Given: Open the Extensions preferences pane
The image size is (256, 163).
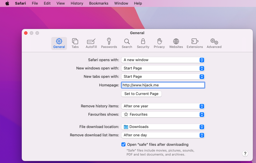Looking at the screenshot, I should tap(195, 43).
